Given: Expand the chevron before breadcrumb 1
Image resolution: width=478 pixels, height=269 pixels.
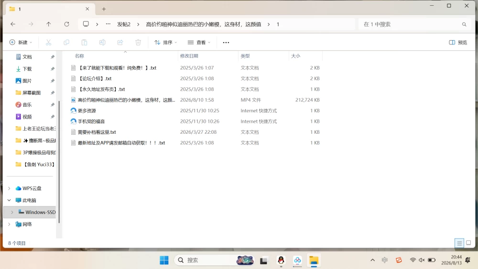Looking at the screenshot, I should click(269, 24).
